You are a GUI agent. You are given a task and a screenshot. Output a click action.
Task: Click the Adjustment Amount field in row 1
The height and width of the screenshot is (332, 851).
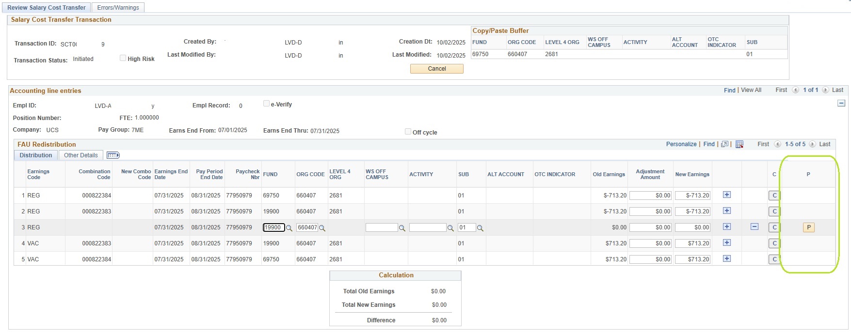(x=650, y=196)
